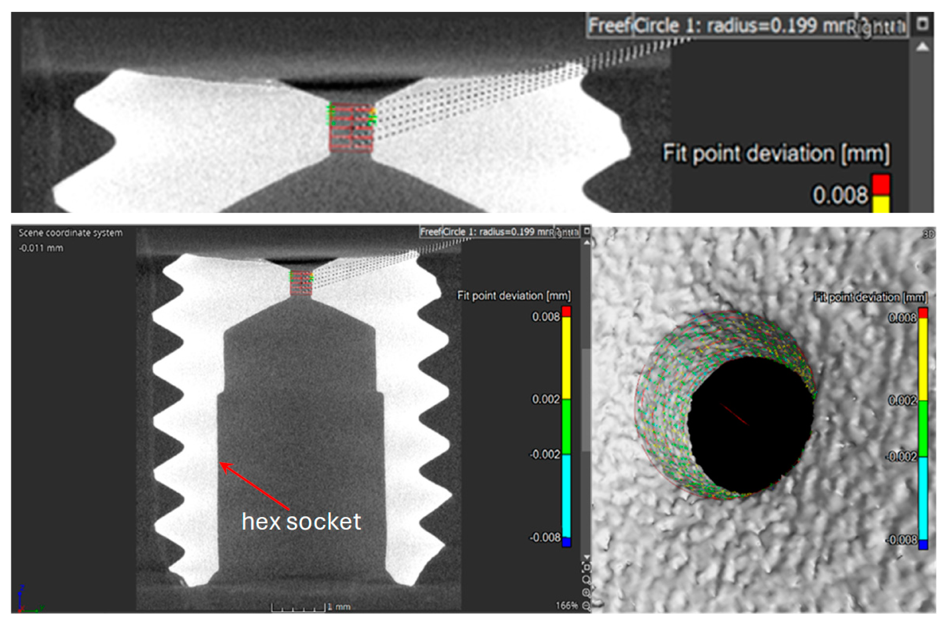
Task: Click red swatch of top-view deviation legend
Action: 881,185
